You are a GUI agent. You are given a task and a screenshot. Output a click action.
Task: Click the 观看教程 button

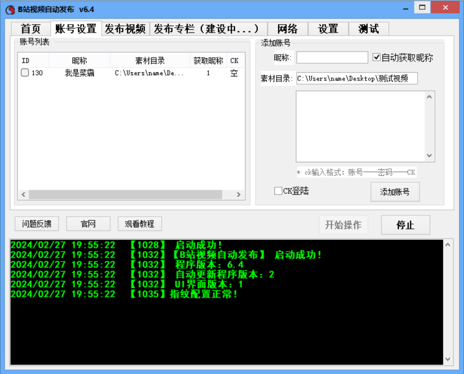140,224
